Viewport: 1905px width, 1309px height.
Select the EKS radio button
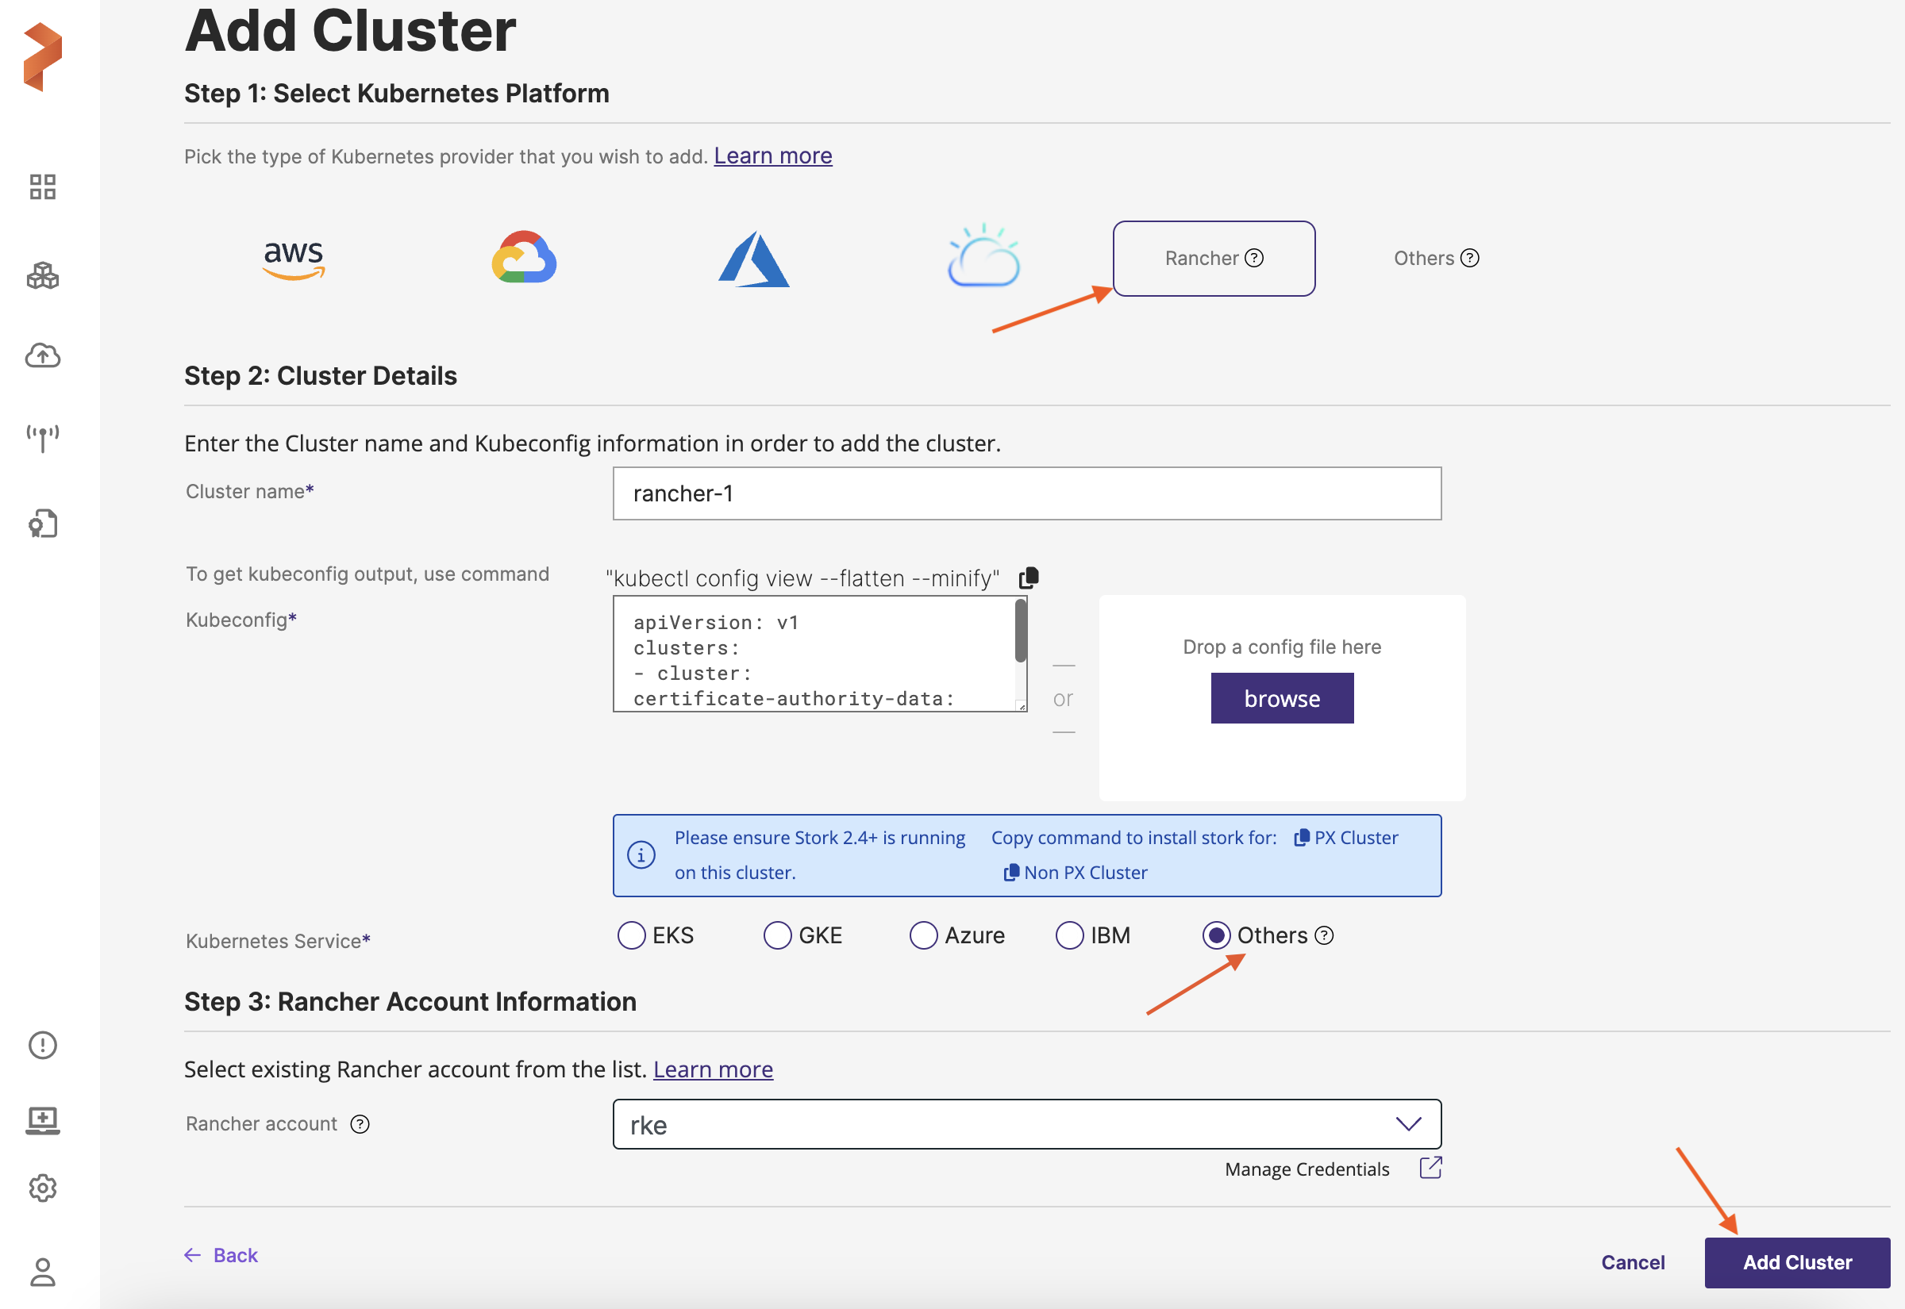click(631, 935)
